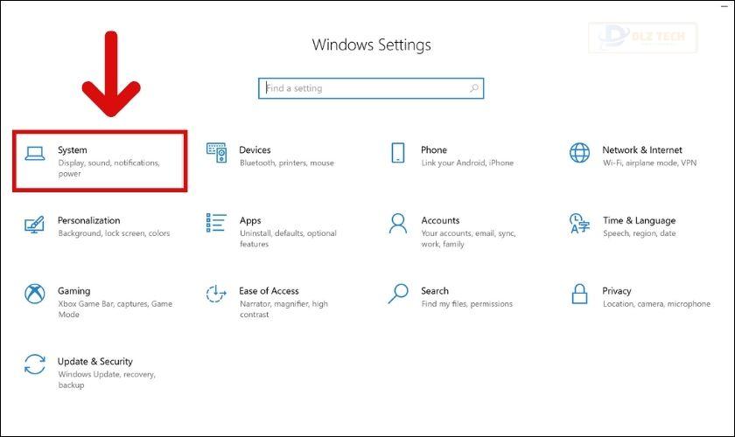The width and height of the screenshot is (735, 437).
Task: Open the Phone settings title
Action: pos(434,149)
